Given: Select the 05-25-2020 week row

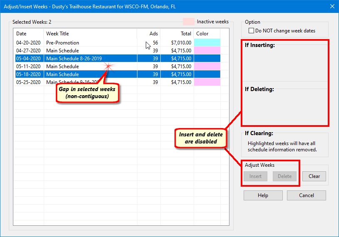Looking at the screenshot, I should point(28,82).
